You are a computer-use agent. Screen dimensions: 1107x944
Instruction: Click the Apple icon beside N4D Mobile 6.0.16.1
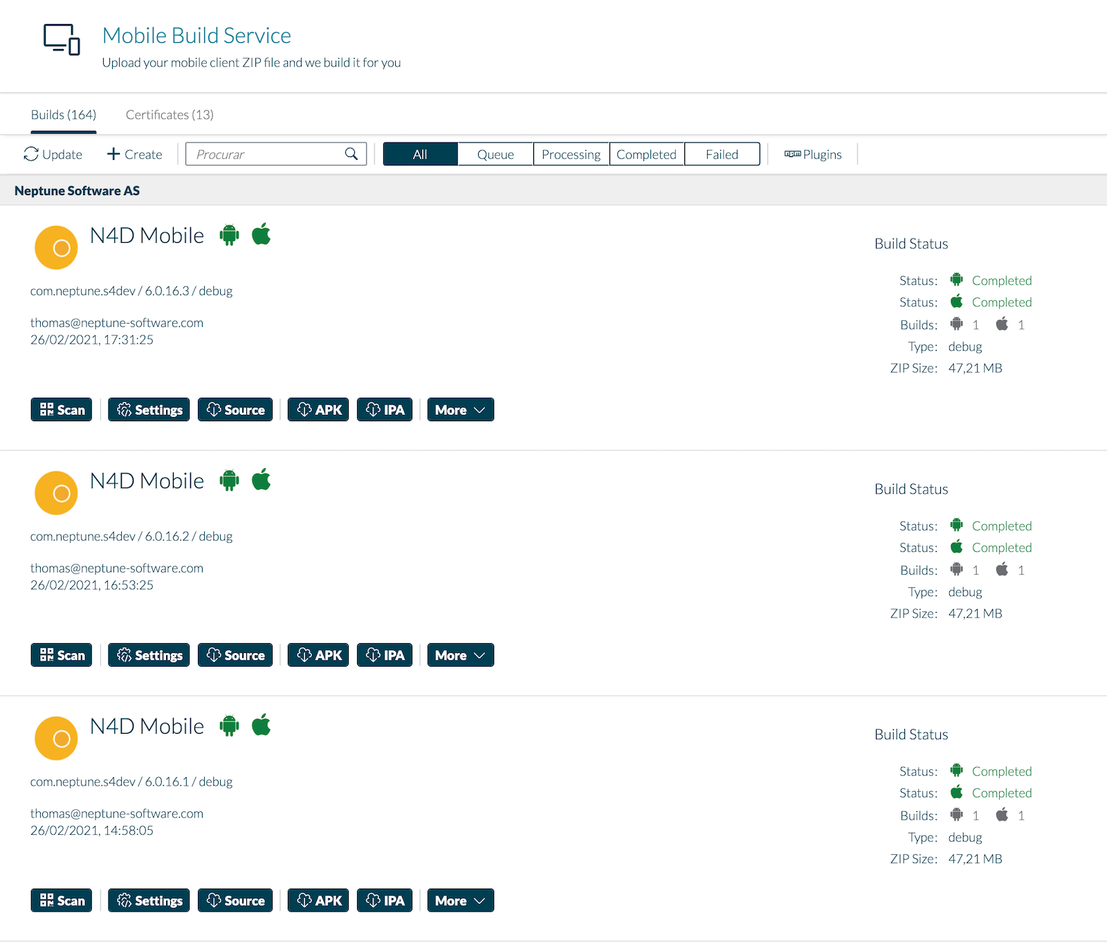click(x=262, y=725)
